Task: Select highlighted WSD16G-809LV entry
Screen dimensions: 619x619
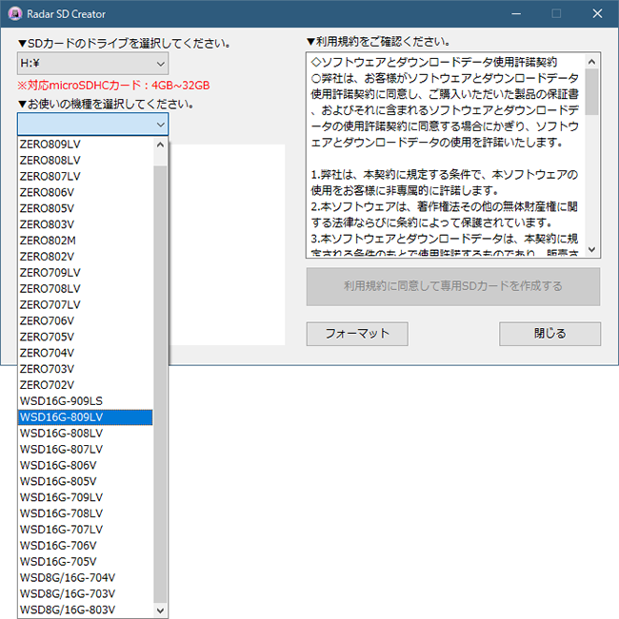Action: coord(85,417)
